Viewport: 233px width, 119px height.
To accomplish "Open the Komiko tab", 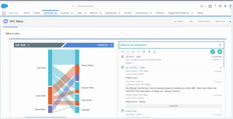I will click(128, 13).
